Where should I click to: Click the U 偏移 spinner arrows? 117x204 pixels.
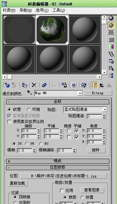(38, 131)
